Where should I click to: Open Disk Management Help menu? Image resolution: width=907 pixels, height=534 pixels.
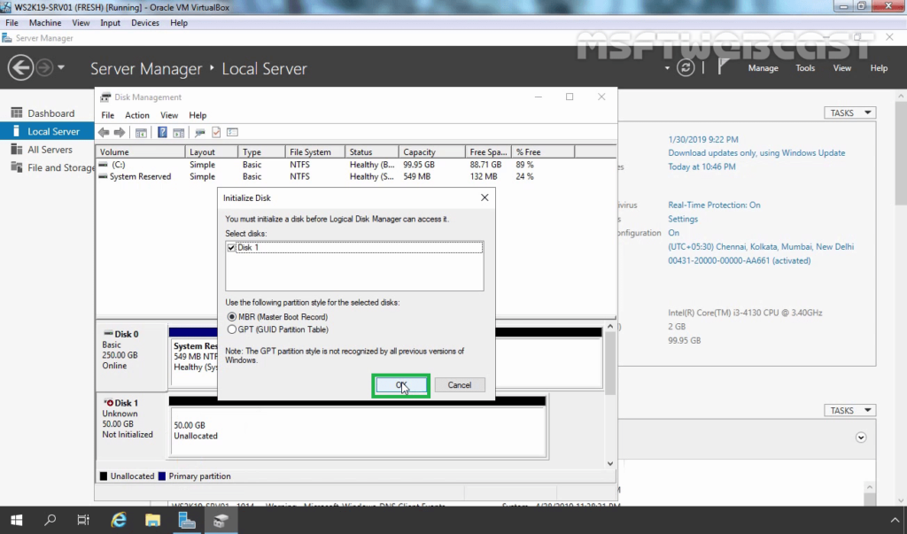pyautogui.click(x=198, y=115)
